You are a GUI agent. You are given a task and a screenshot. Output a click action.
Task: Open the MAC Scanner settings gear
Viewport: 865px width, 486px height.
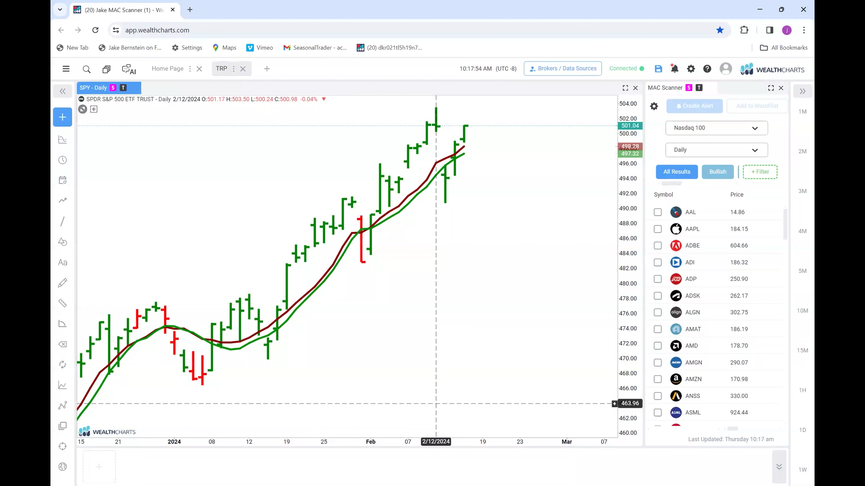click(654, 106)
